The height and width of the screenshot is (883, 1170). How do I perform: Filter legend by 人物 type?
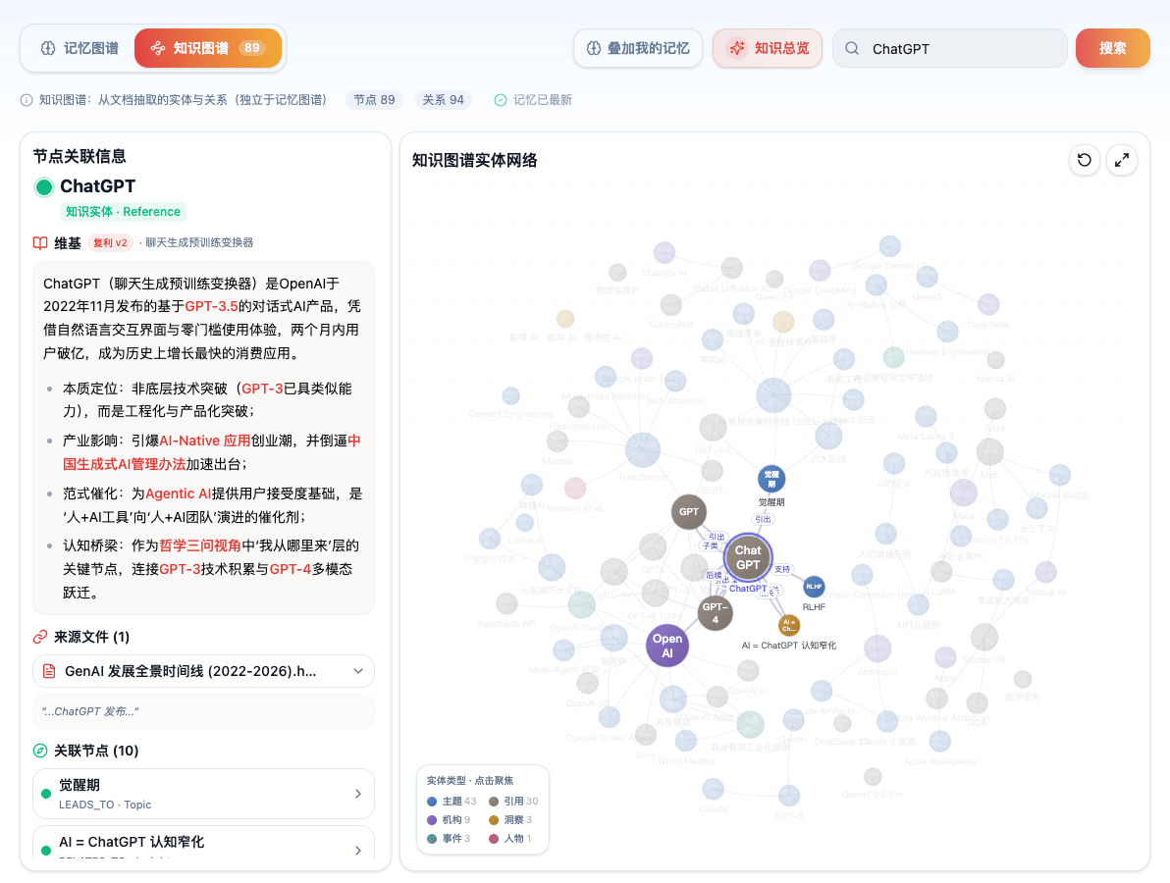510,838
